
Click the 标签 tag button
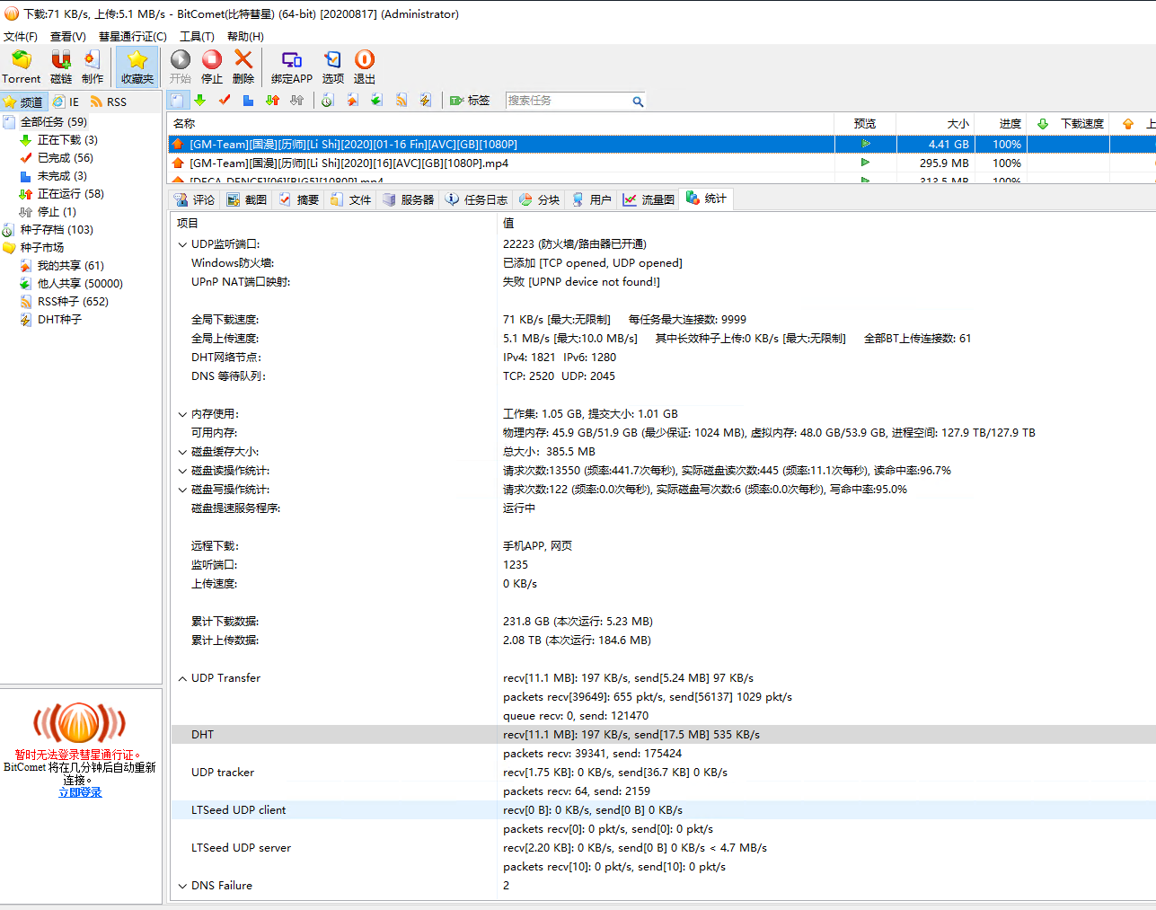pyautogui.click(x=470, y=101)
